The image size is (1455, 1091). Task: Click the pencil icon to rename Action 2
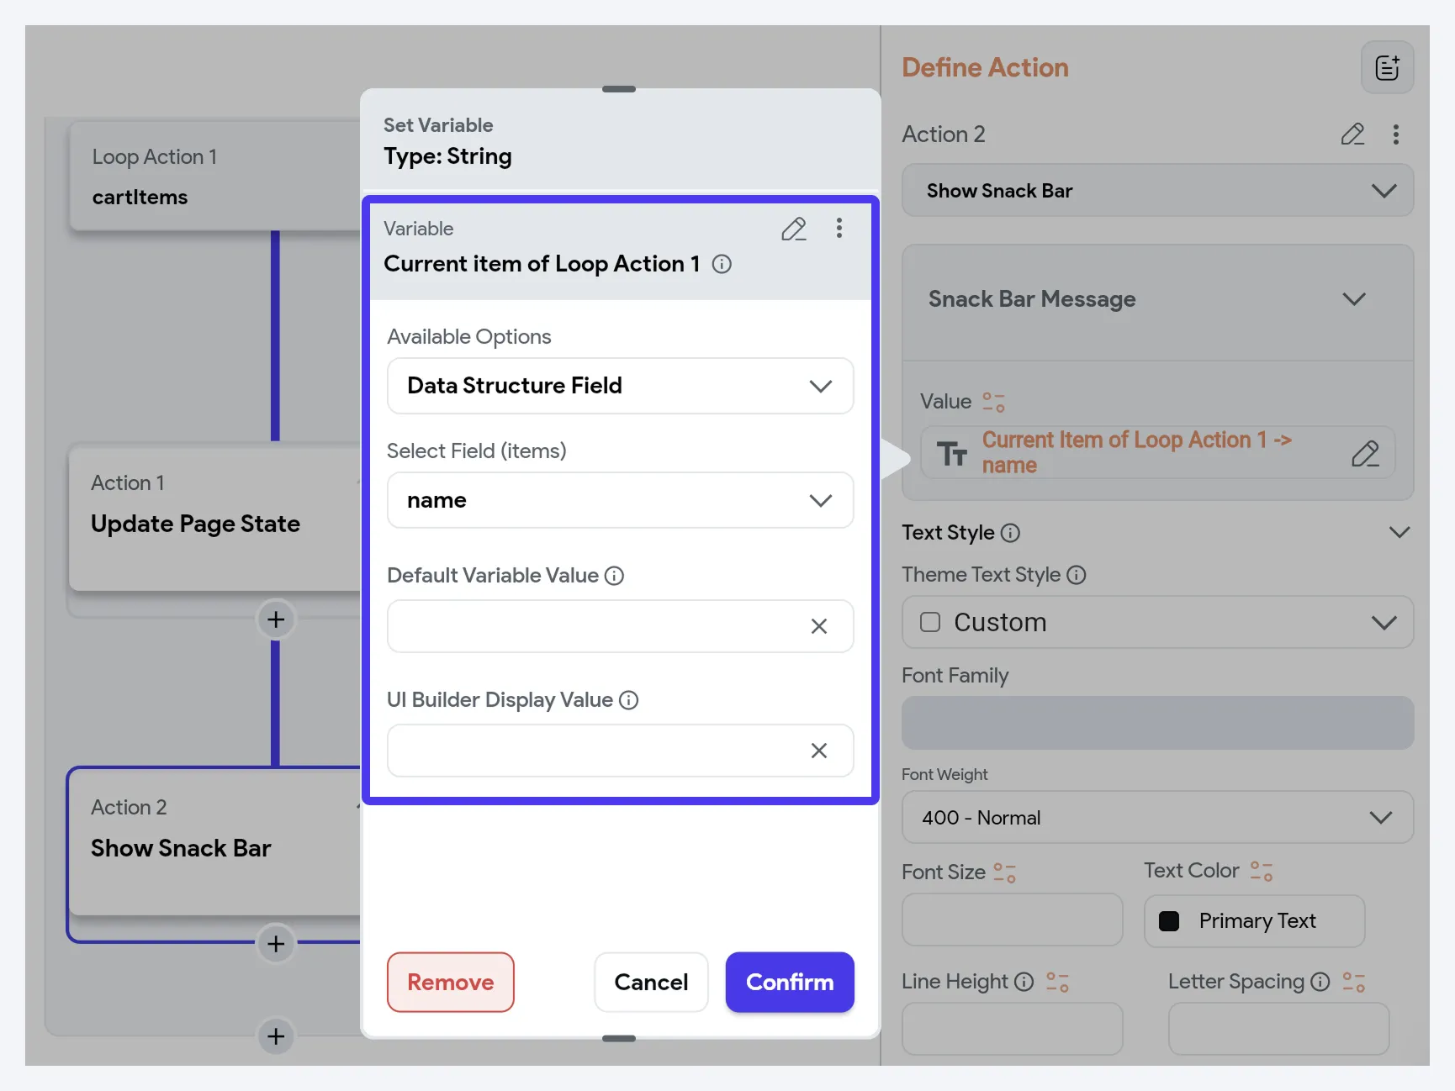pyautogui.click(x=1352, y=134)
